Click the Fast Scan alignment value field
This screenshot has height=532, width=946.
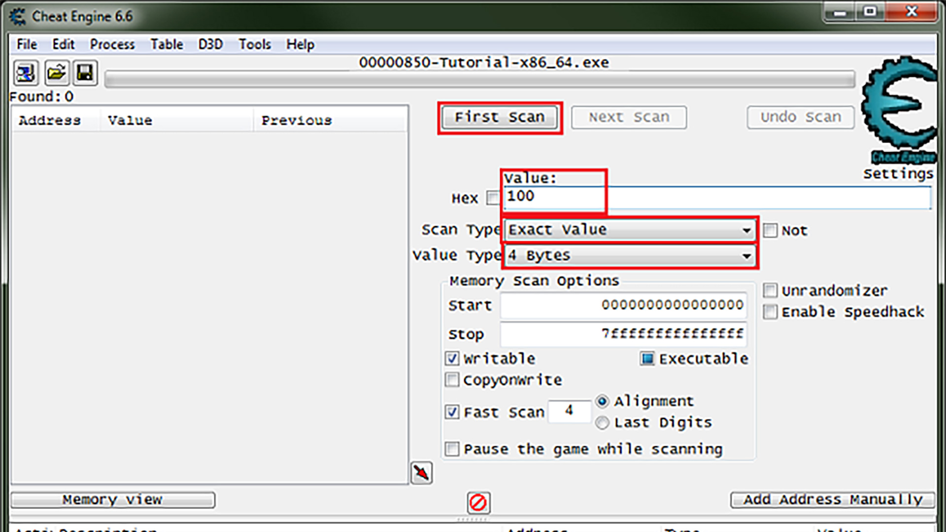[570, 411]
